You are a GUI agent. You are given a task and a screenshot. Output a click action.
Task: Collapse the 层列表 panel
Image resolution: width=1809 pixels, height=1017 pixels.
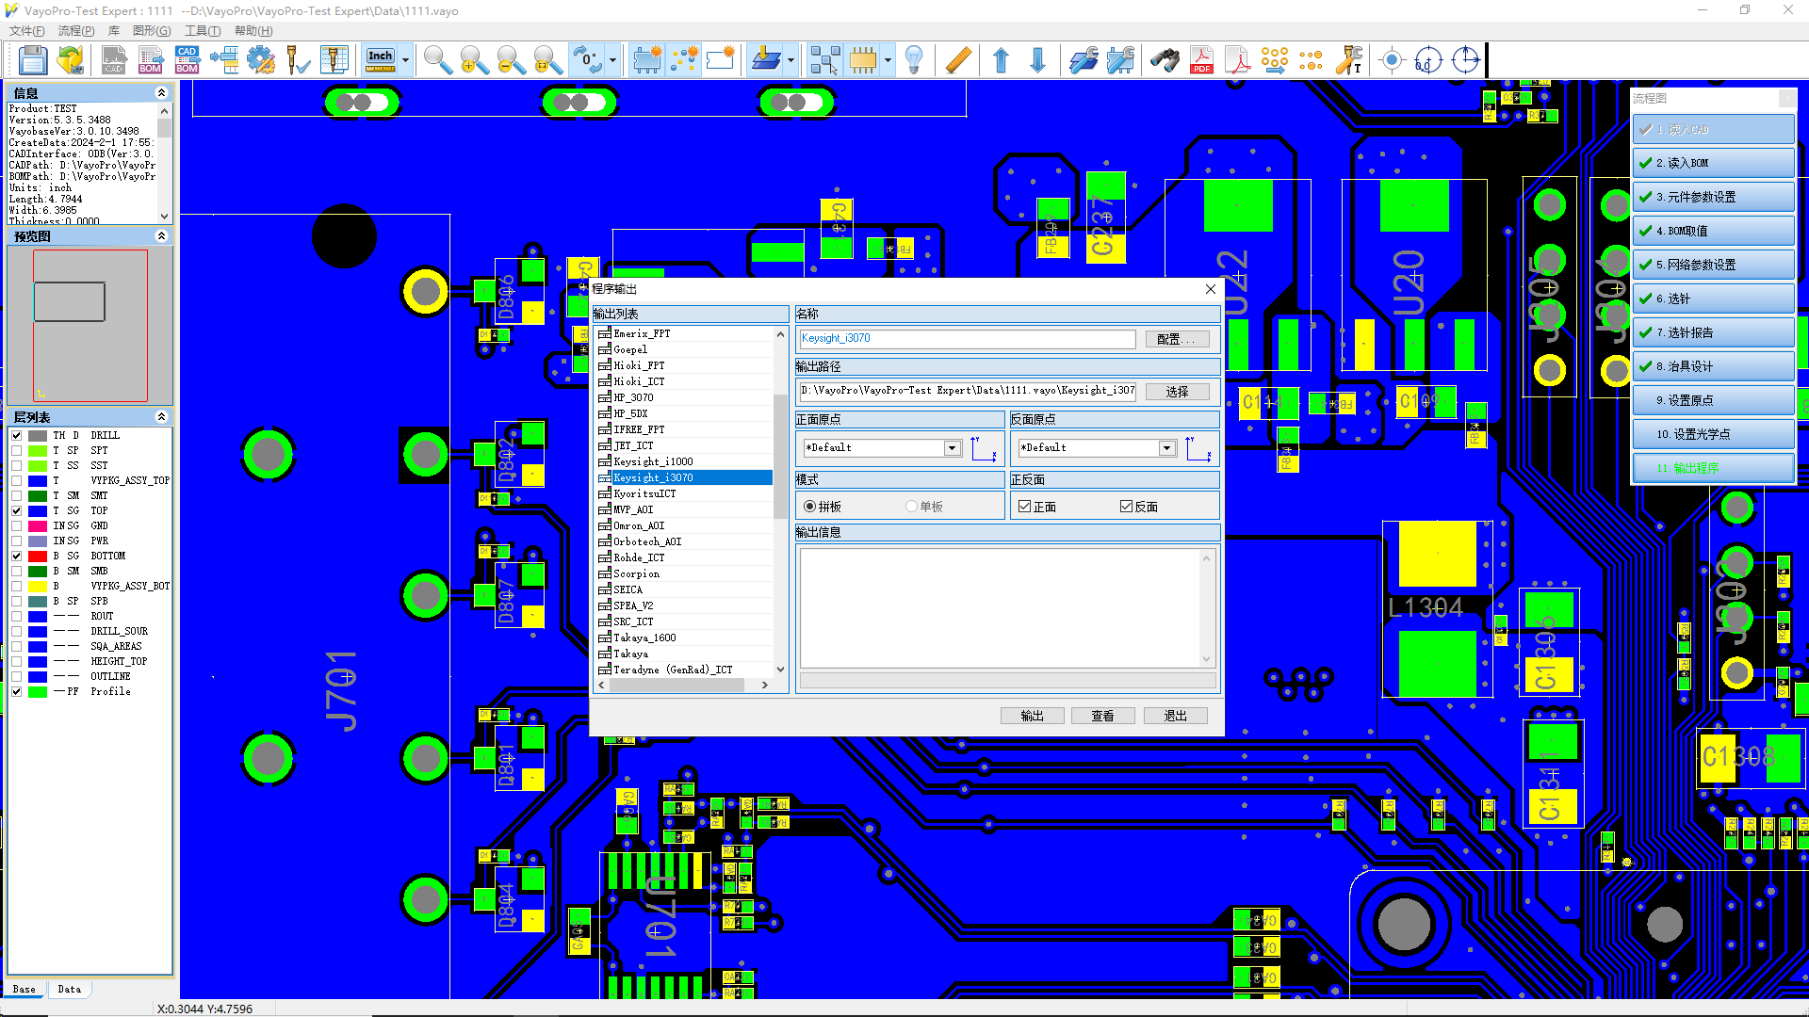[x=161, y=417]
